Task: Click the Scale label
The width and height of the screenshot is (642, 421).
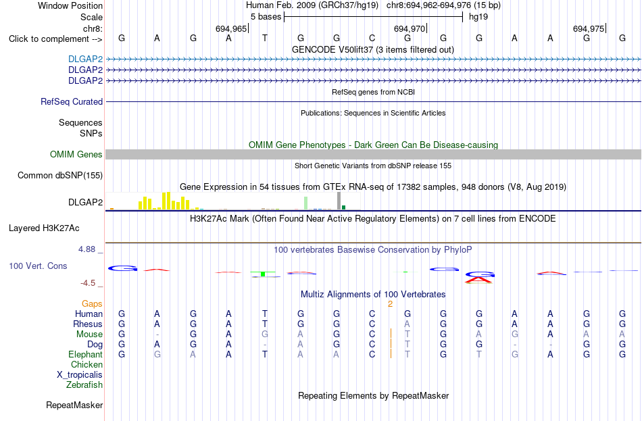Action: point(91,17)
